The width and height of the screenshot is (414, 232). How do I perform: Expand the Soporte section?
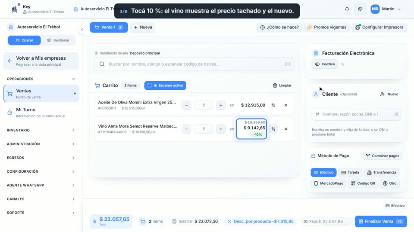pos(41,213)
